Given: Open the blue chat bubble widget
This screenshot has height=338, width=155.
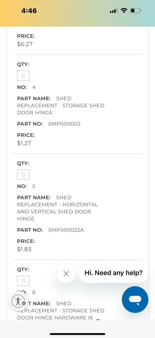Looking at the screenshot, I should tap(135, 299).
